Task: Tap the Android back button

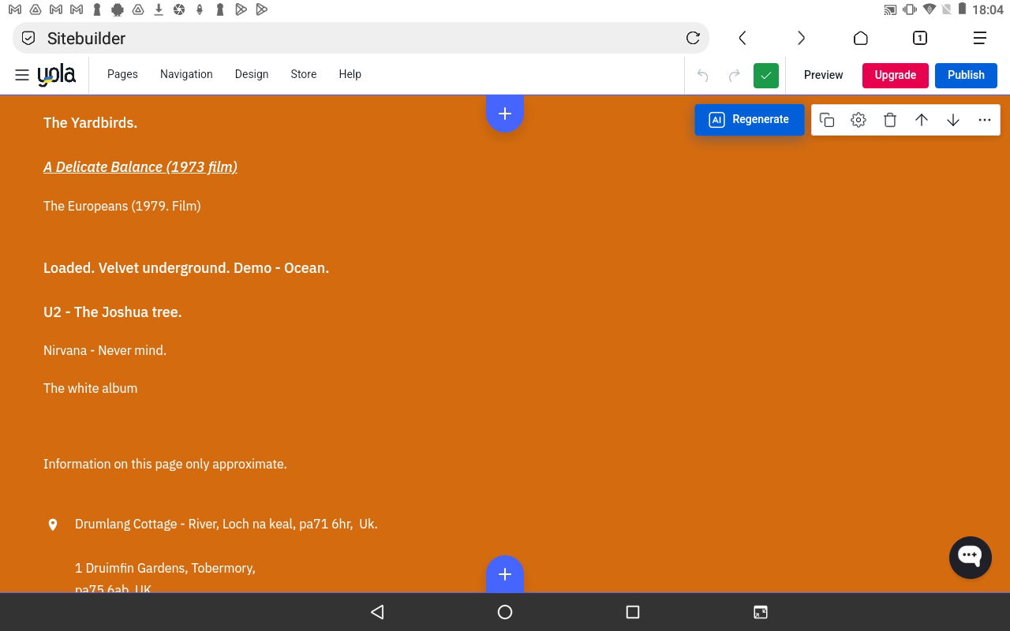Action: [377, 611]
